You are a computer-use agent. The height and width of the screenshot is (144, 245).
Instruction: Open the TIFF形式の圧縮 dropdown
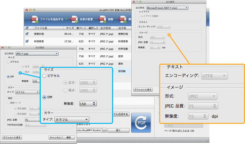point(36,125)
